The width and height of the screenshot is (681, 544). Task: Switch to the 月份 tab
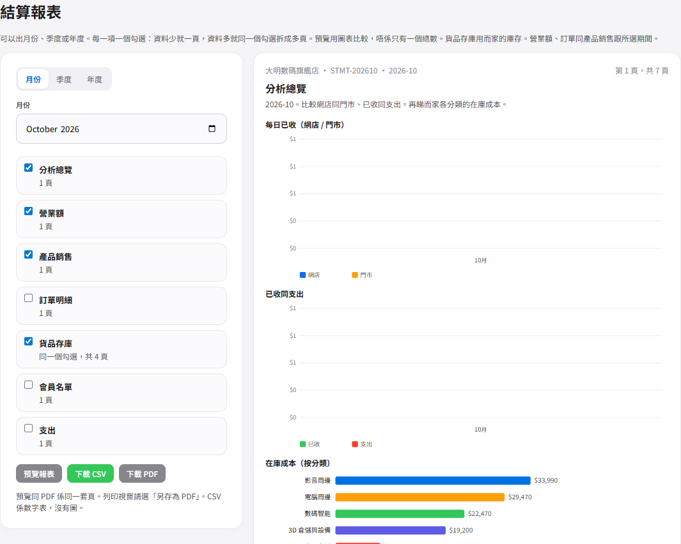(33, 79)
